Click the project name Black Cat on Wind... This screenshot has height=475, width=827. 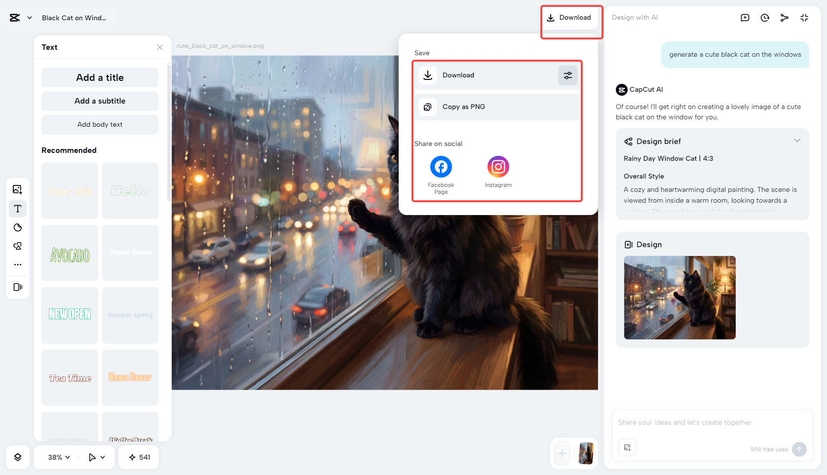pos(74,18)
